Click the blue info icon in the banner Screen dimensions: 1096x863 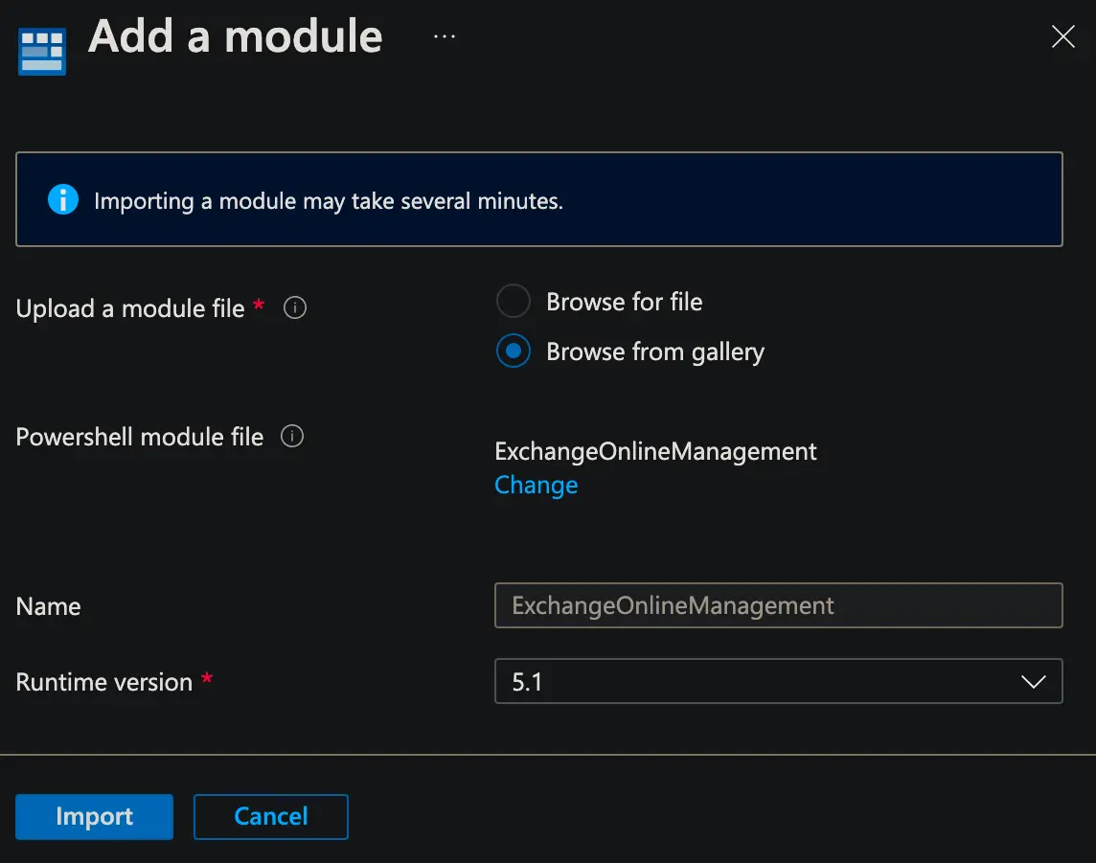(x=63, y=200)
